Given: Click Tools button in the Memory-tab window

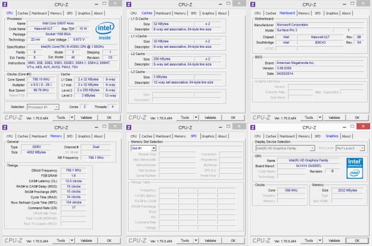Looking at the screenshot, I should pyautogui.click(x=61, y=241).
